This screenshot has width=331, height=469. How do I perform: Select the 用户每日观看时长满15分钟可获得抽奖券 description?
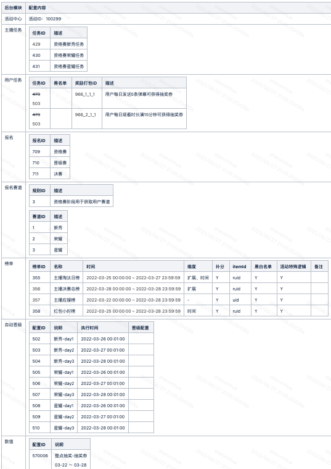(144, 114)
